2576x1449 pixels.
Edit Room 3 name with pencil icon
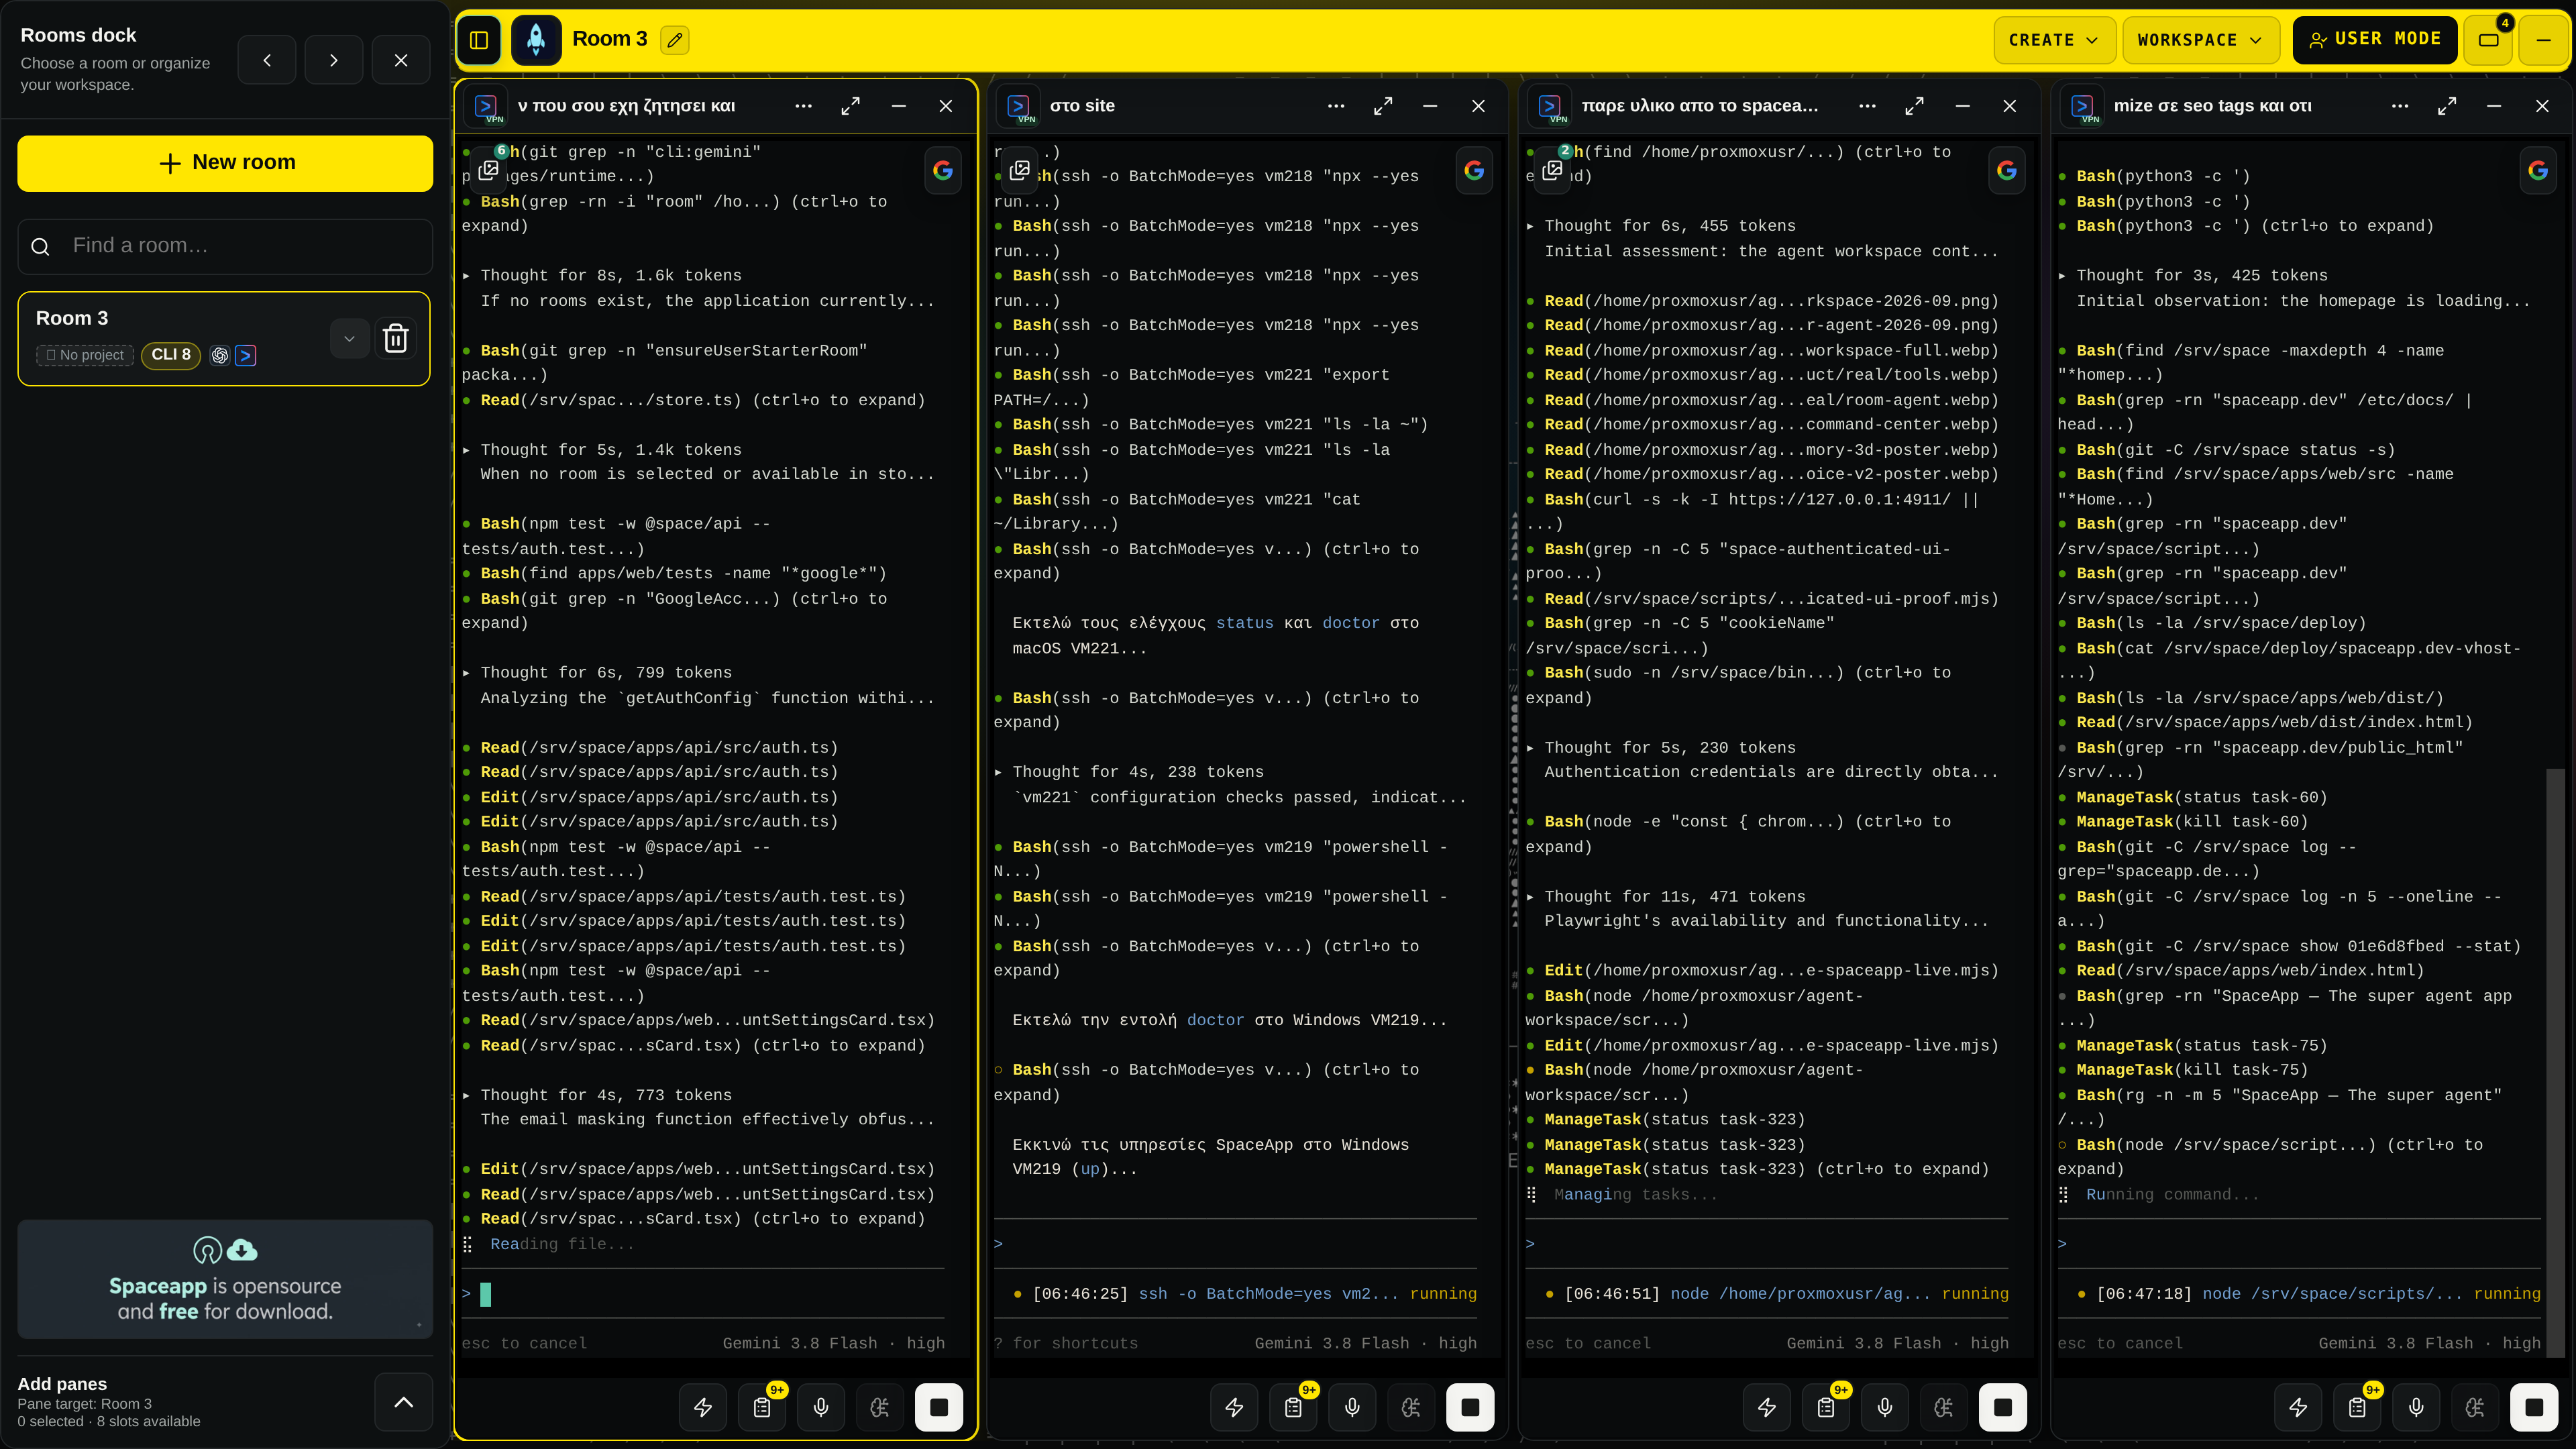[x=675, y=40]
